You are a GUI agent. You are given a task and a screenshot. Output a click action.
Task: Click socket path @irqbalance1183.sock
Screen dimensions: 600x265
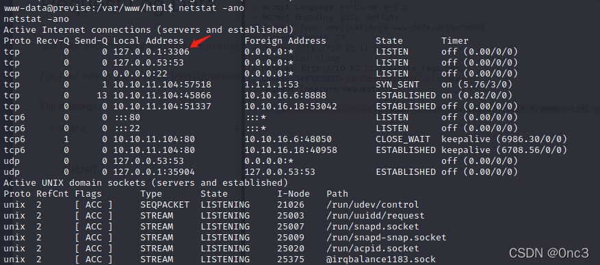pos(381,260)
